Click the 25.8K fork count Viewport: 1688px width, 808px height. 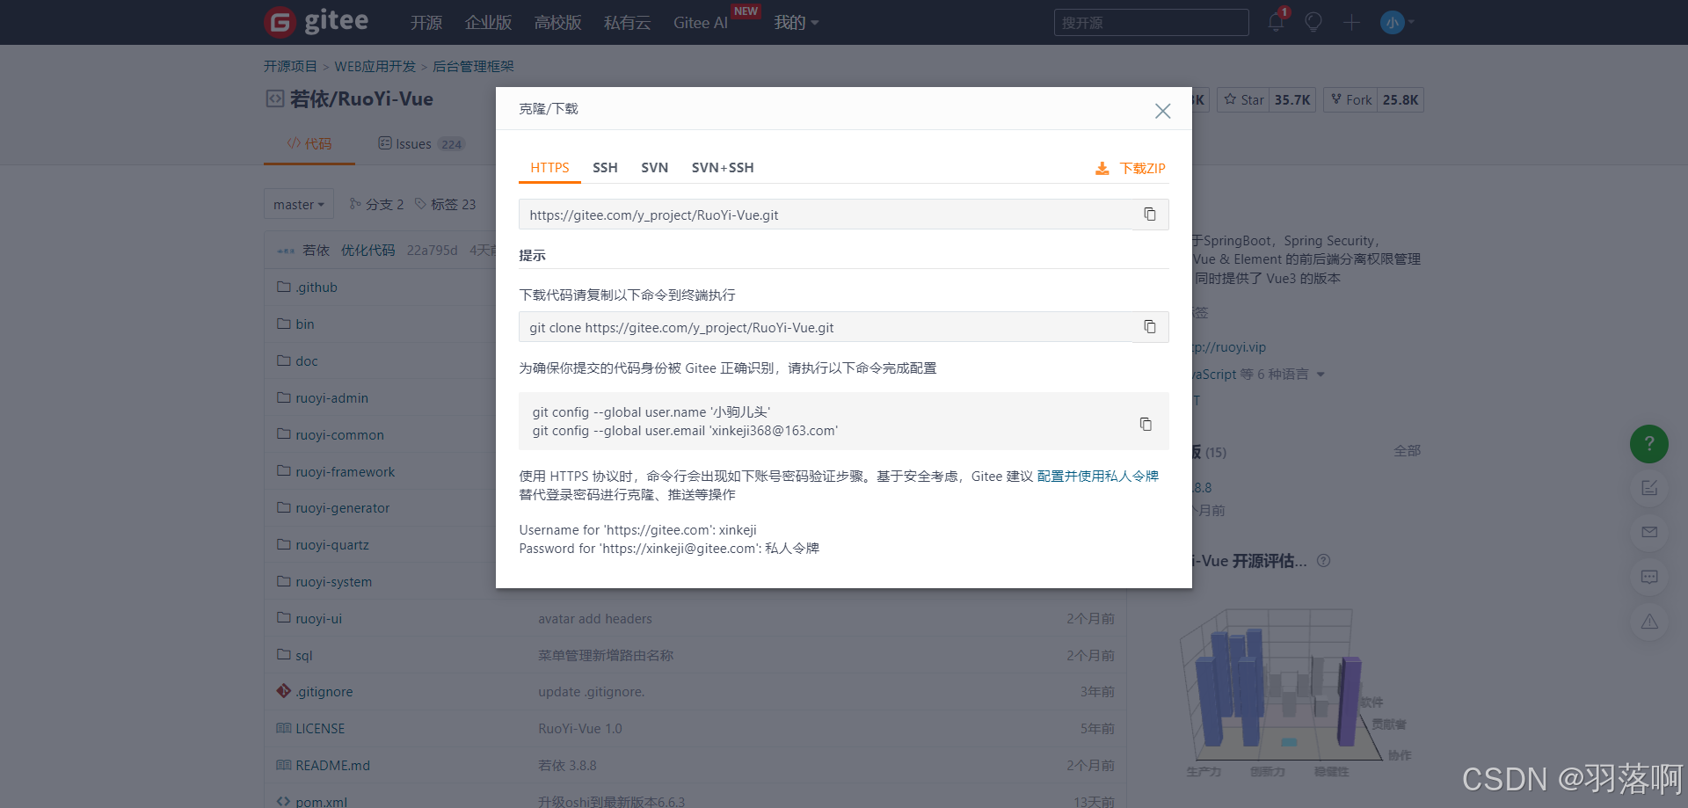click(1401, 99)
